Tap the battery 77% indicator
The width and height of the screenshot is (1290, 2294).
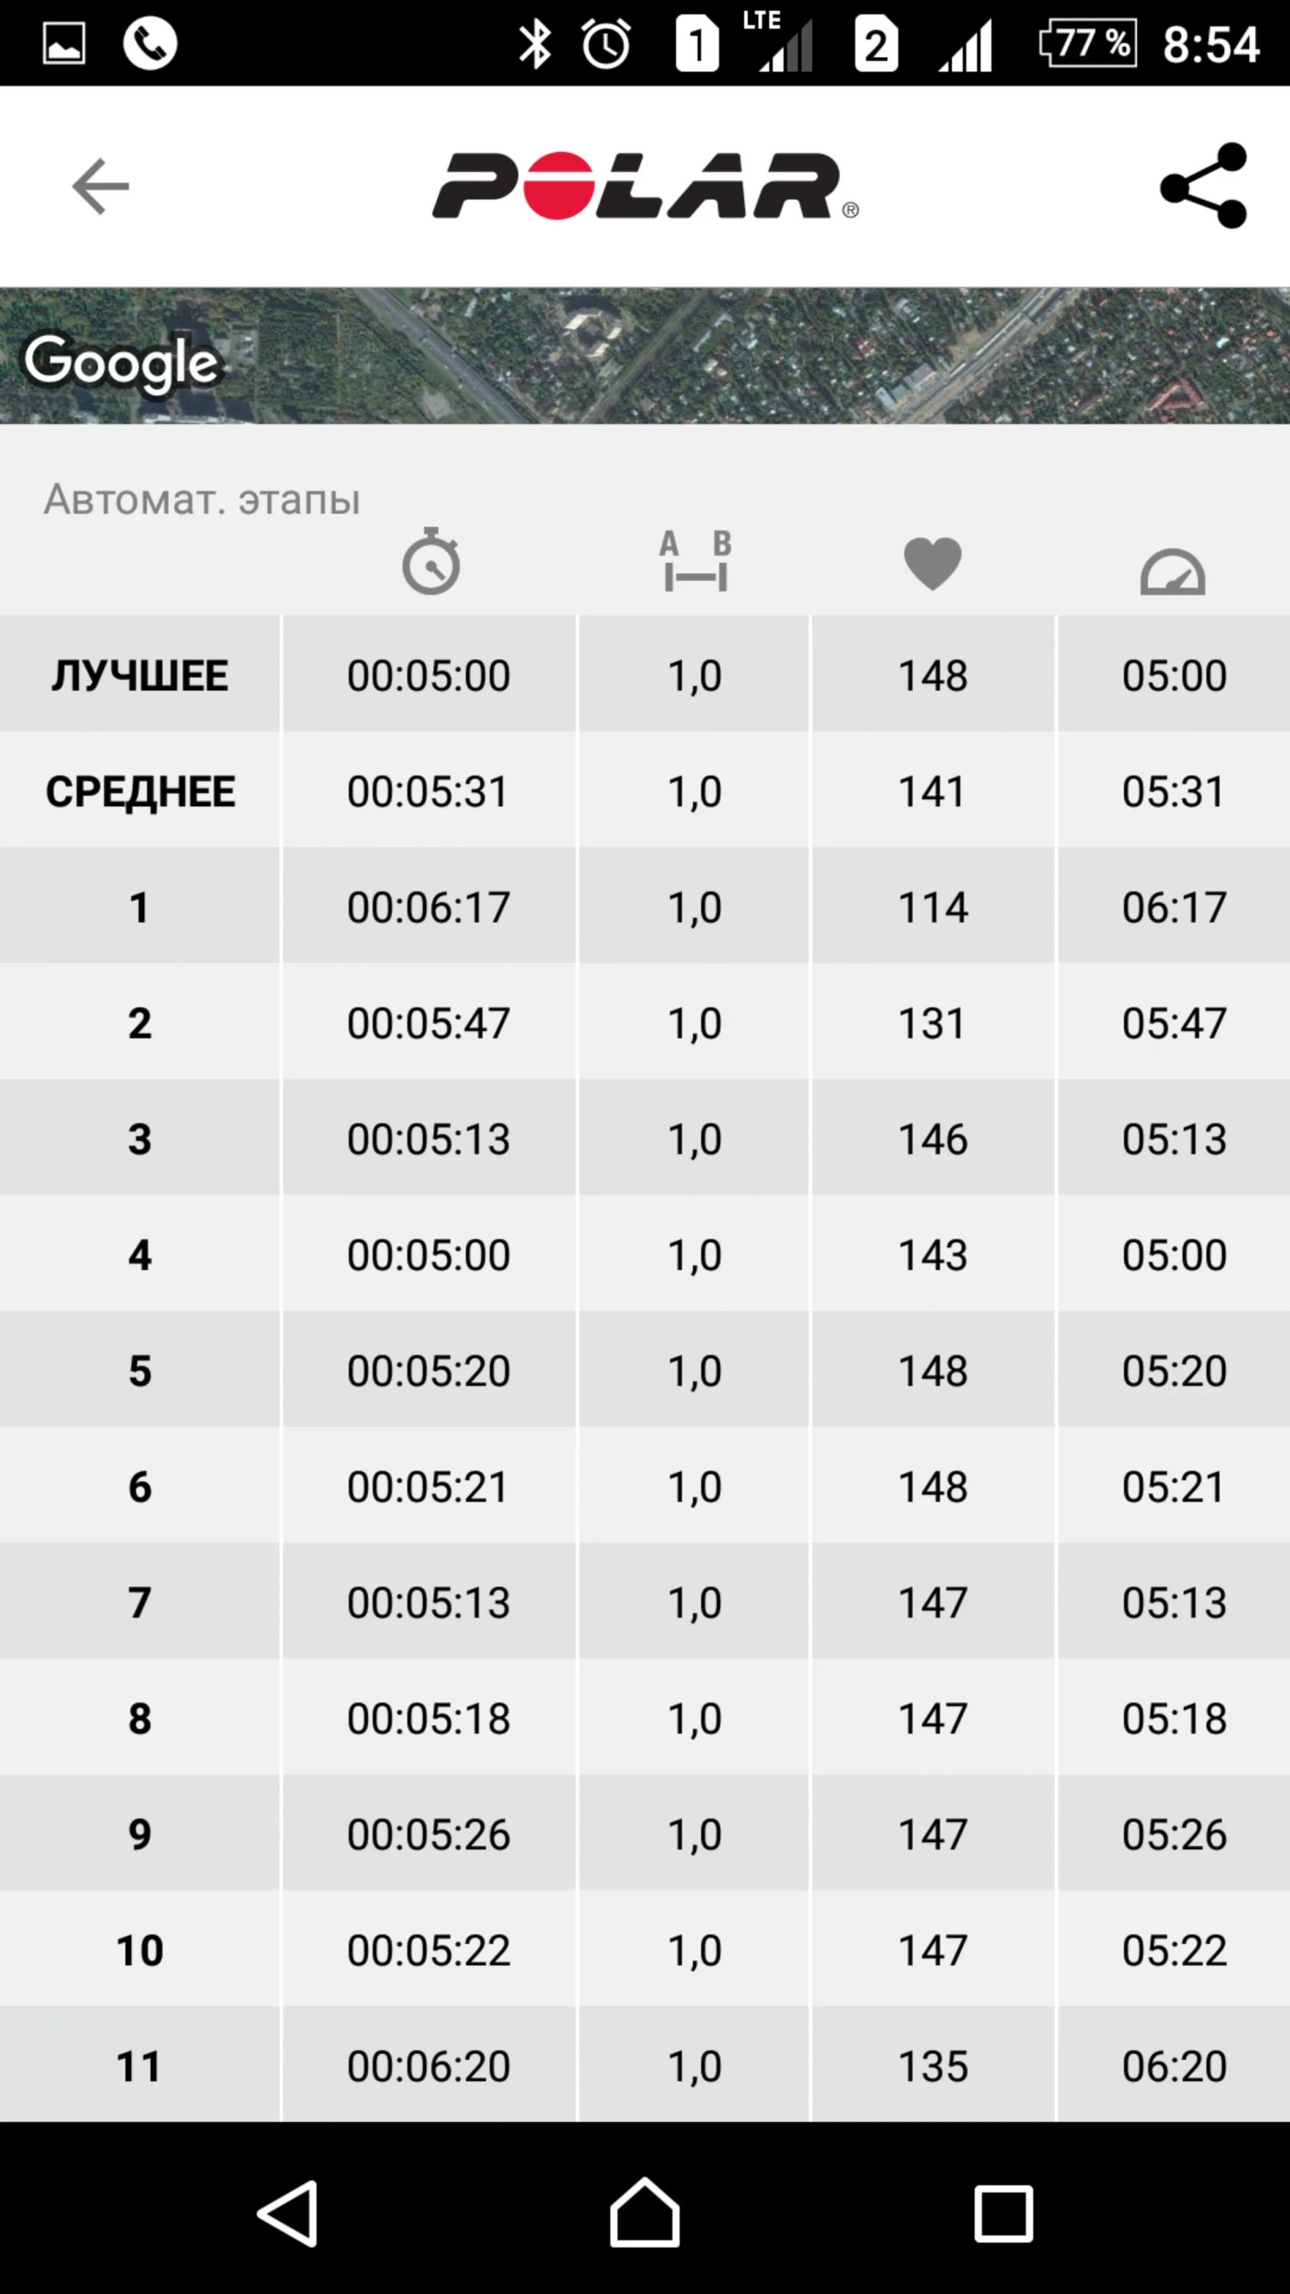point(1087,44)
